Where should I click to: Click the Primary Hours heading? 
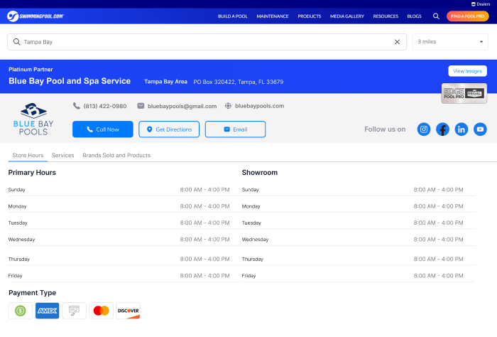(x=32, y=172)
